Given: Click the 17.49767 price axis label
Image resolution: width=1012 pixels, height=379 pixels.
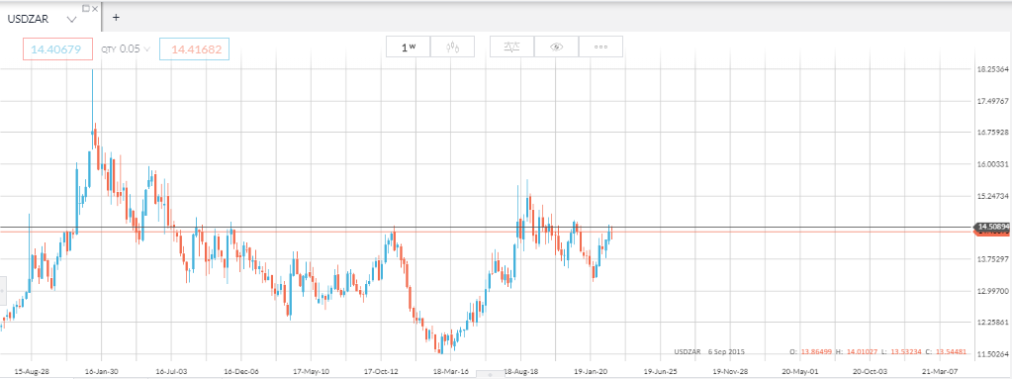Looking at the screenshot, I should tap(992, 101).
